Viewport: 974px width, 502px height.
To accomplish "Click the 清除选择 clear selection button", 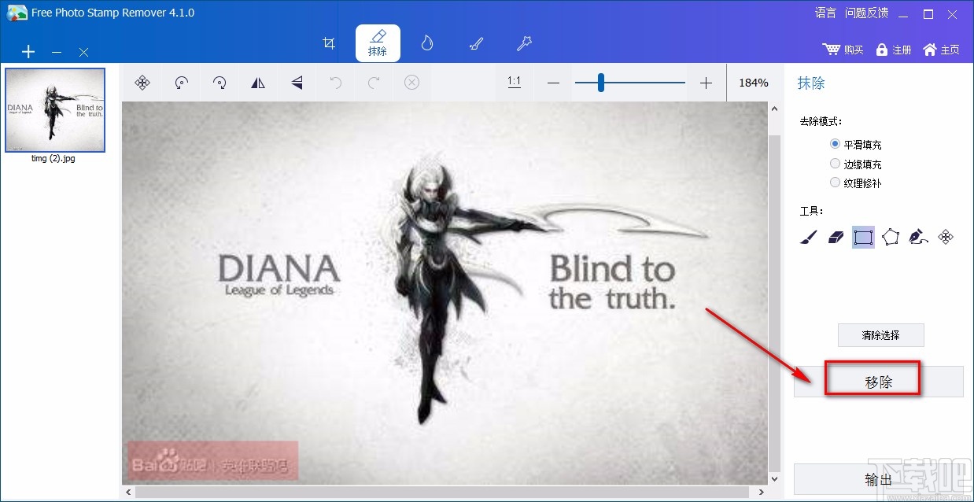I will pos(880,334).
